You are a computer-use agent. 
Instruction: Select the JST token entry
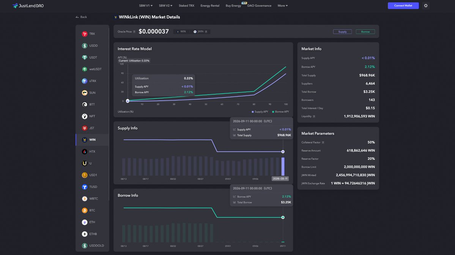[x=92, y=128]
